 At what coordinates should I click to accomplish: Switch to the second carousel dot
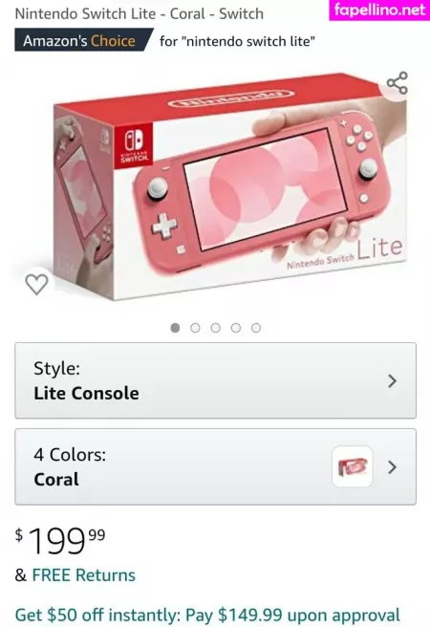pyautogui.click(x=196, y=328)
